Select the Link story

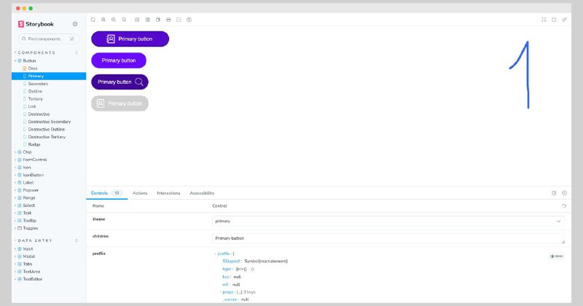(32, 106)
